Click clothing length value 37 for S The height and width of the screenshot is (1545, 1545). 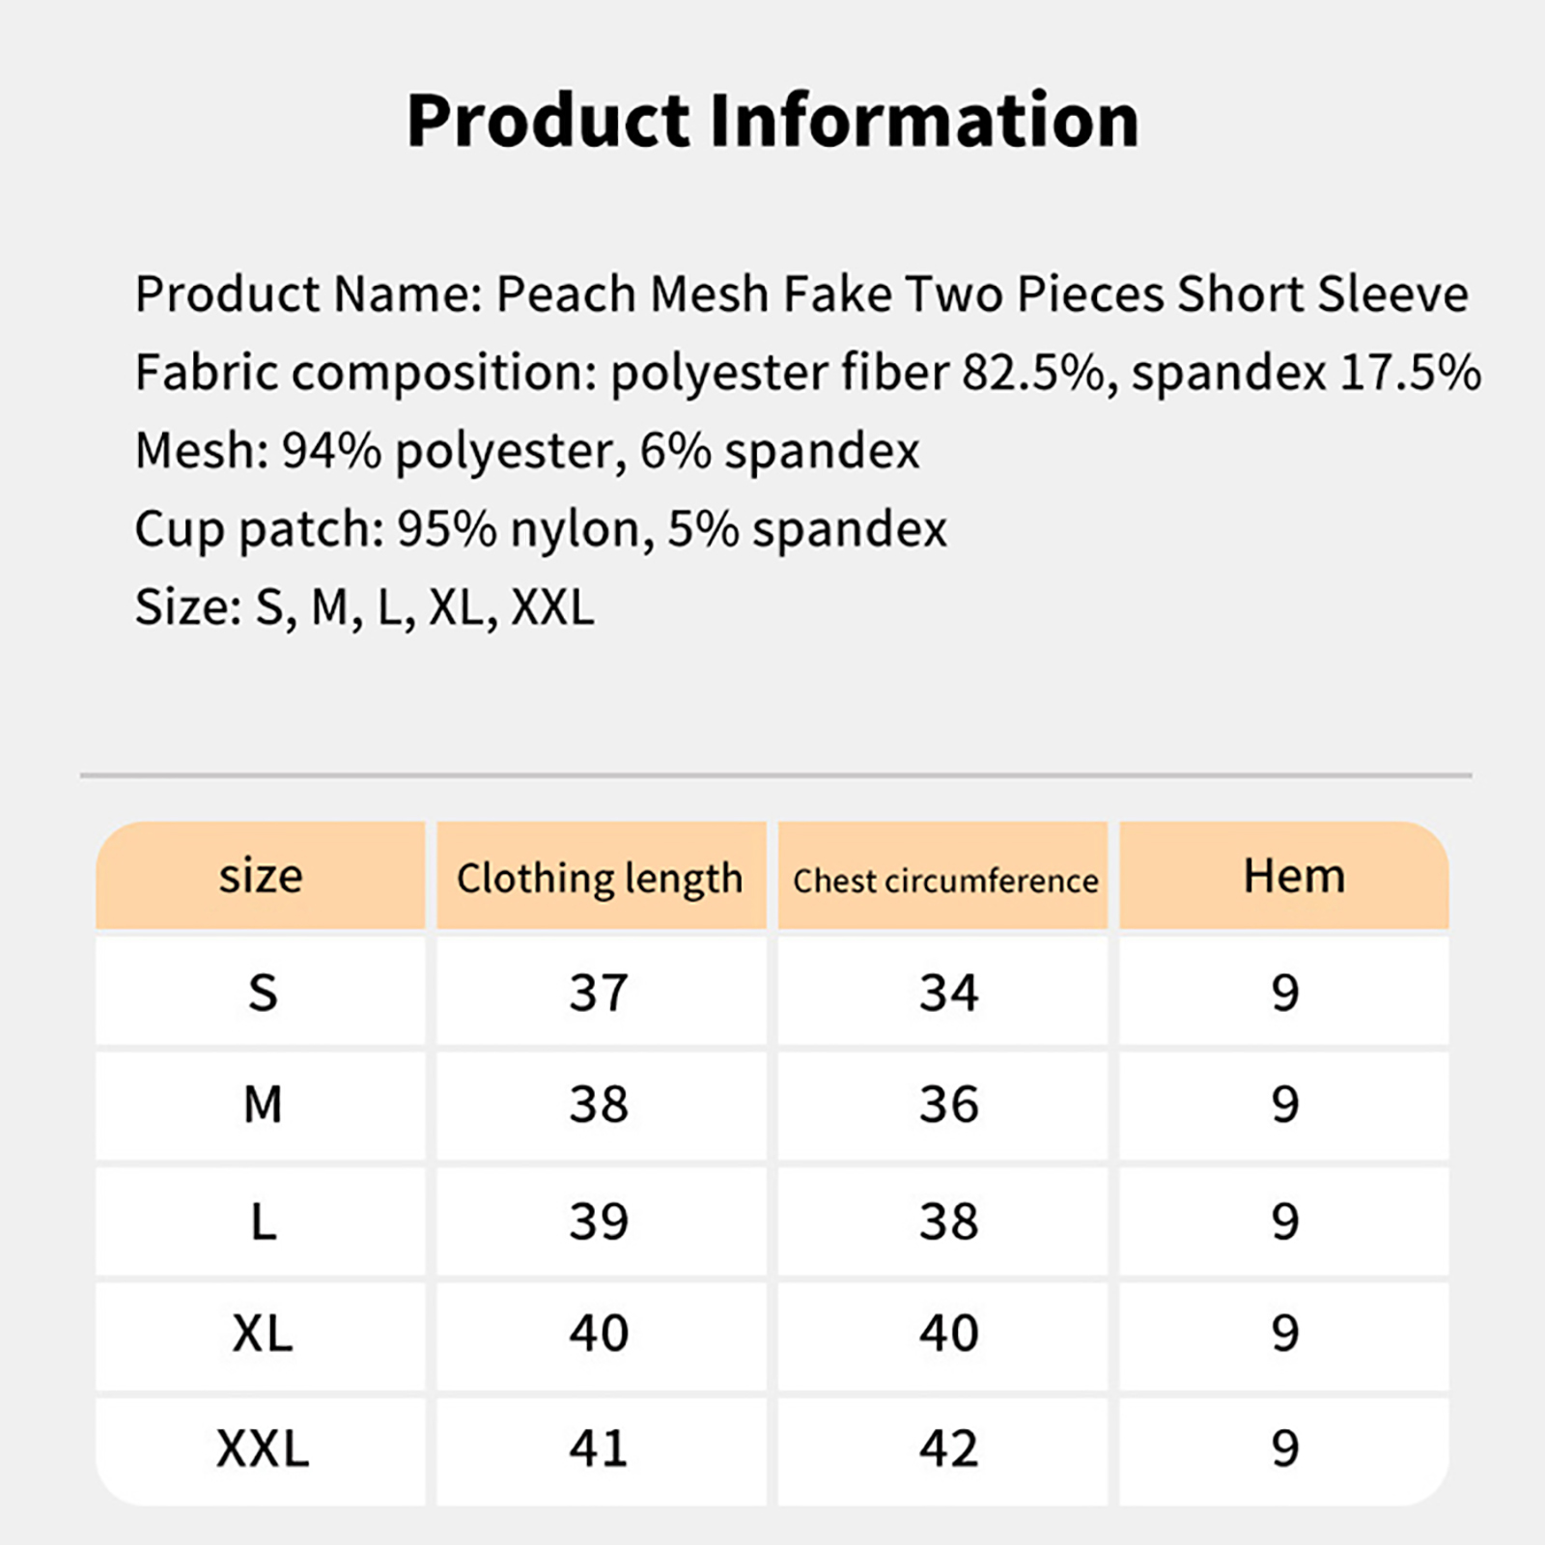click(599, 993)
